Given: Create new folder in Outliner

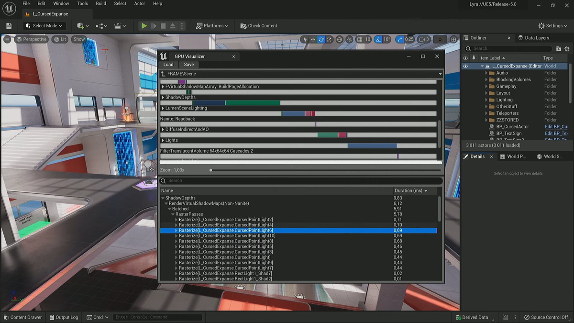Looking at the screenshot, I should point(559,48).
